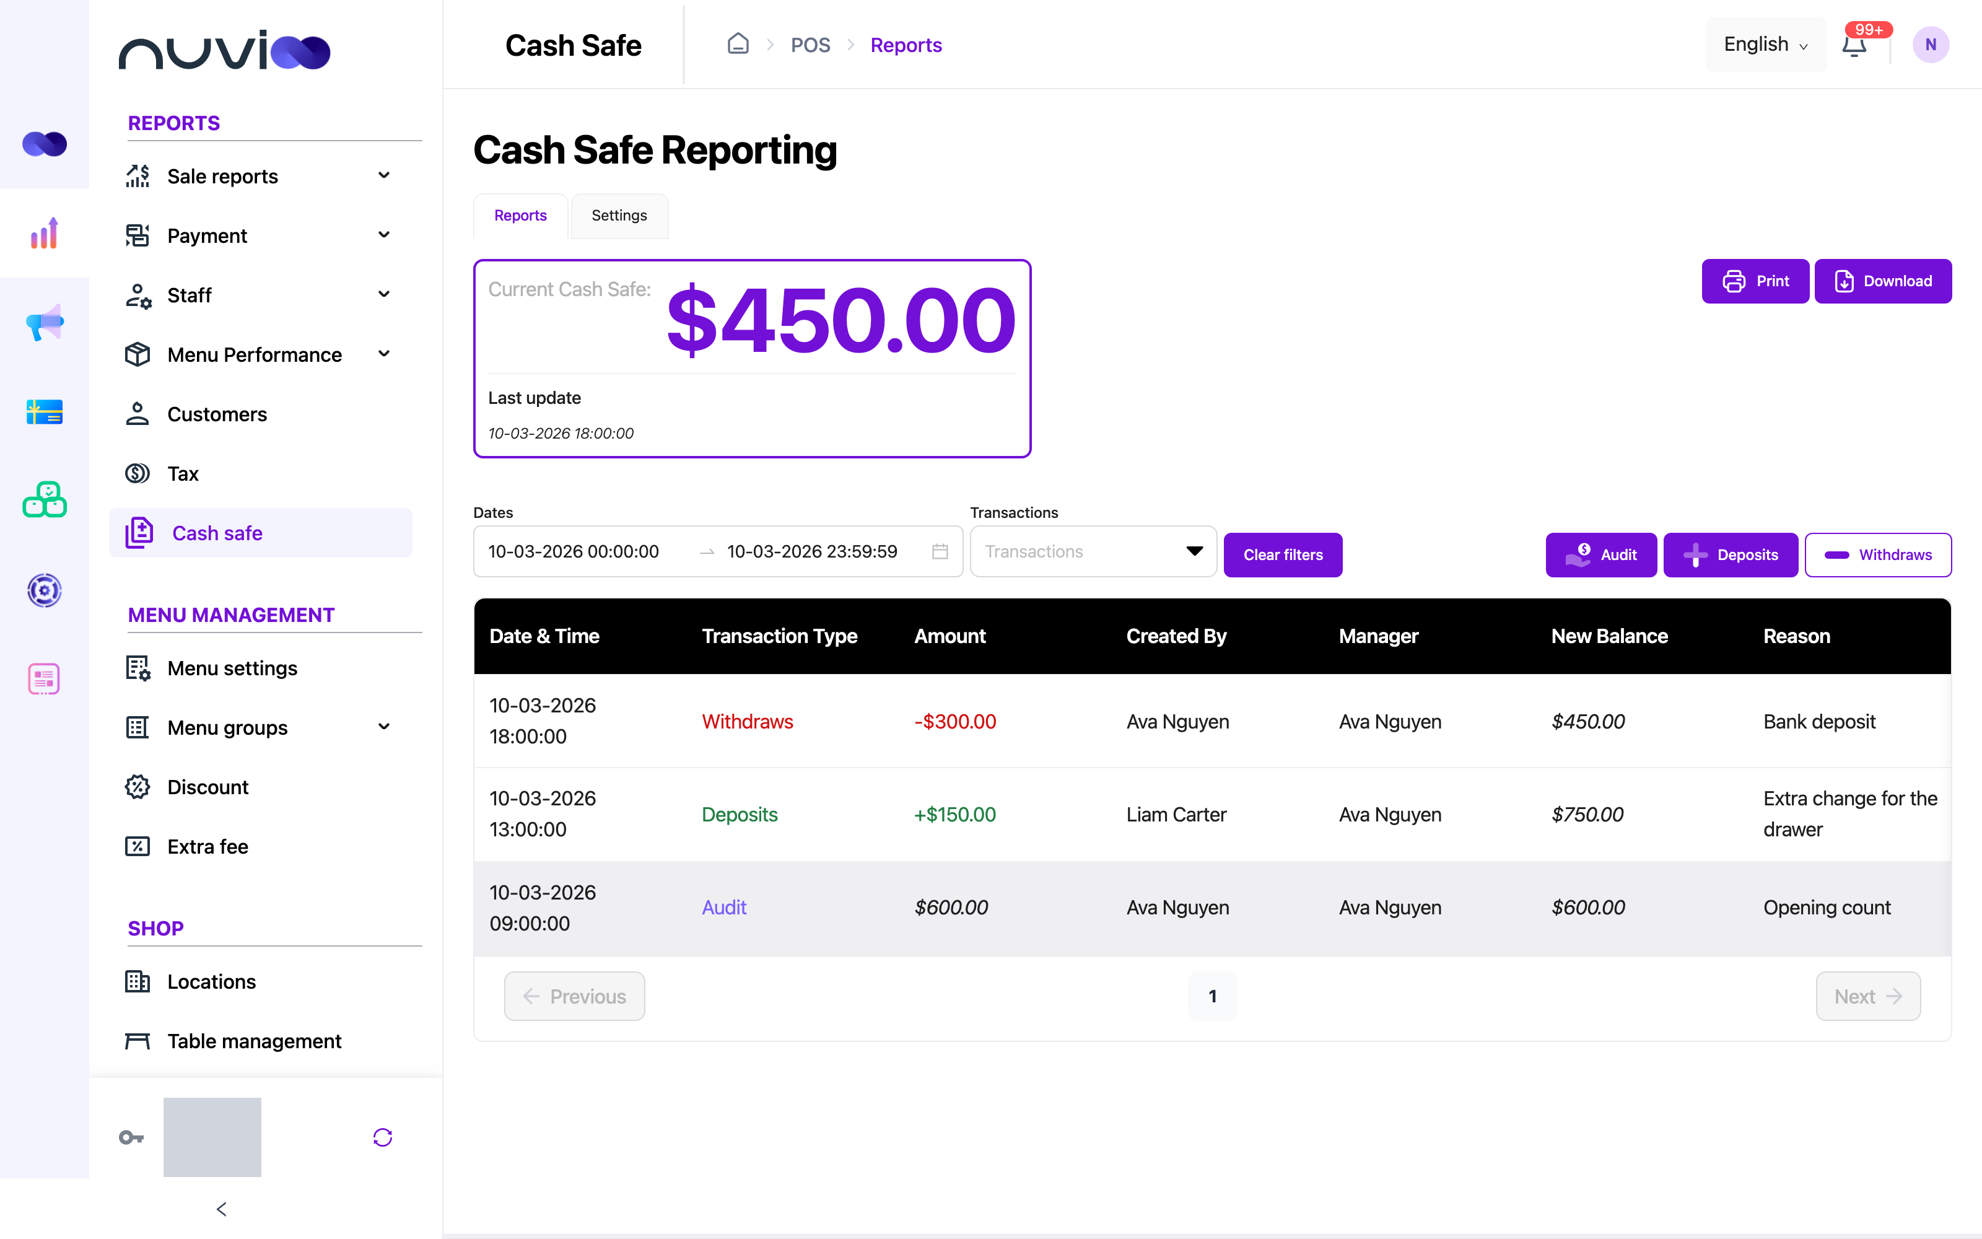Collapse the sidebar with the left chevron

click(221, 1209)
